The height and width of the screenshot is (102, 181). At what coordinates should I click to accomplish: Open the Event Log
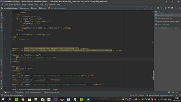(173, 92)
